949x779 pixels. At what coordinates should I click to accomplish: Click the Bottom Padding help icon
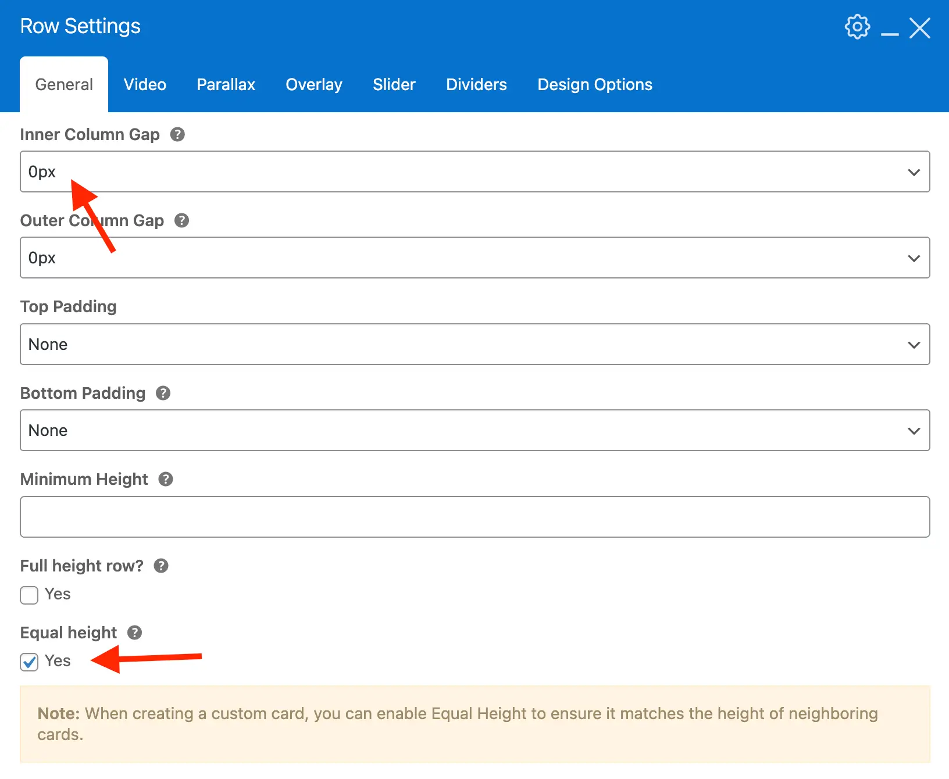click(x=163, y=393)
